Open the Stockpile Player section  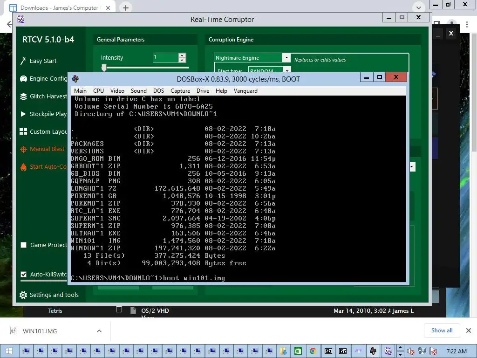[x=43, y=114]
